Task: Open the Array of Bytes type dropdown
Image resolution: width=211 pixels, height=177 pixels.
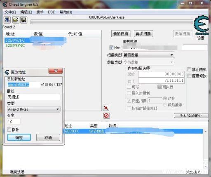Action: click(x=34, y=109)
